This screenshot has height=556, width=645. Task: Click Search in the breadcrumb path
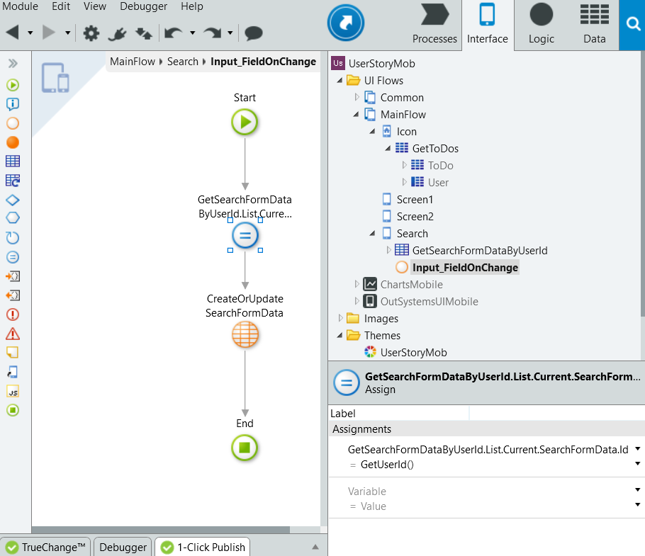[183, 61]
